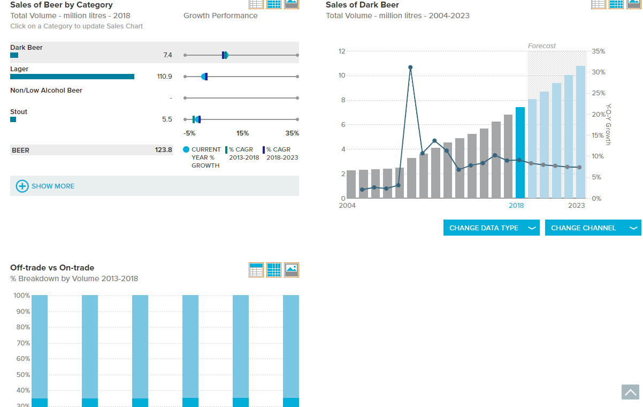The width and height of the screenshot is (643, 407).
Task: Click the plus icon next to SHOW MORE
Action: point(22,186)
